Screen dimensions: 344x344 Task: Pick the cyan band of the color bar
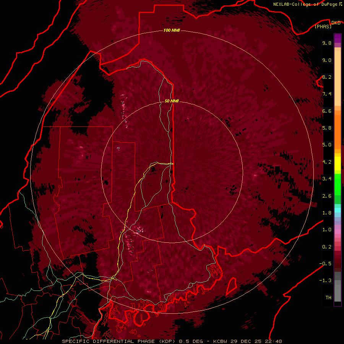(338, 210)
